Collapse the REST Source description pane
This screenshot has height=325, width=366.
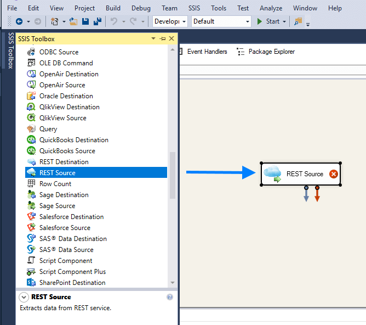[x=24, y=297]
